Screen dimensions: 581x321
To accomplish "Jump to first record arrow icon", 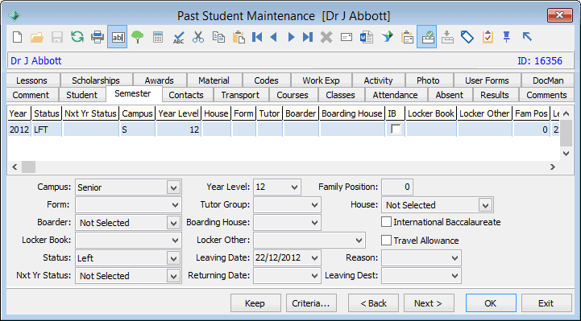I will (257, 37).
